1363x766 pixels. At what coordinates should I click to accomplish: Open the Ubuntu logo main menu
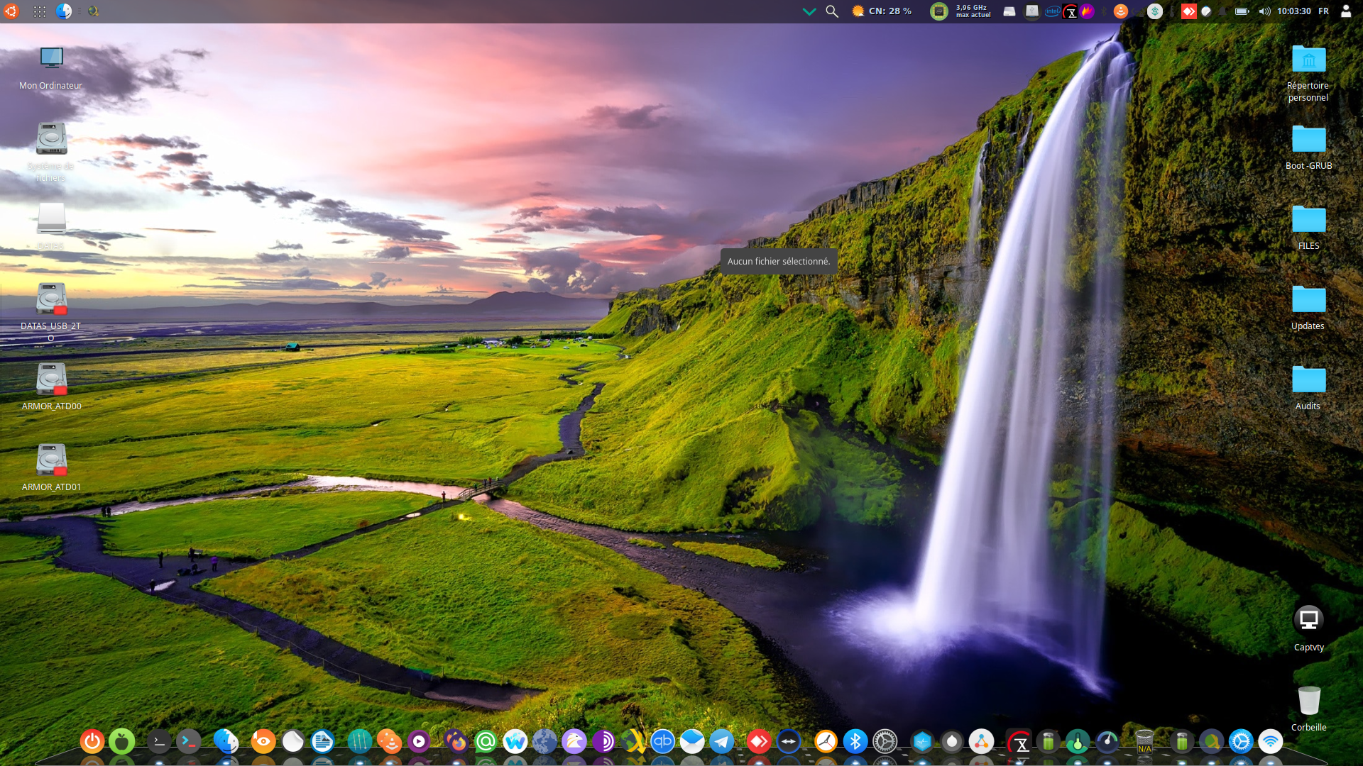click(x=11, y=11)
